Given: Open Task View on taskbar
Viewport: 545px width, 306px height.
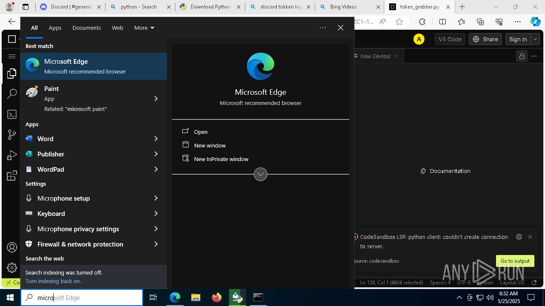Looking at the screenshot, I should (153, 297).
